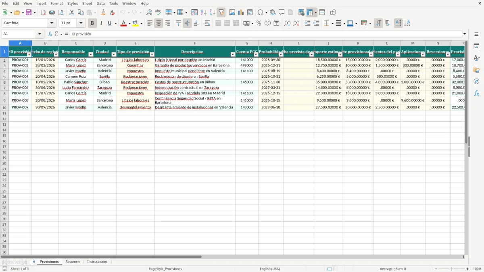The height and width of the screenshot is (272, 484).
Task: Click the Export as PDF icon
Action: [x=43, y=12]
